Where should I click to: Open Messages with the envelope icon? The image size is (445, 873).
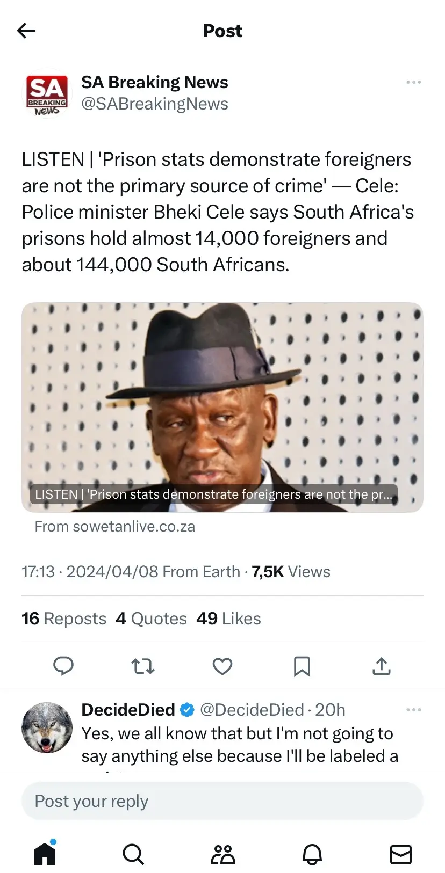click(401, 854)
